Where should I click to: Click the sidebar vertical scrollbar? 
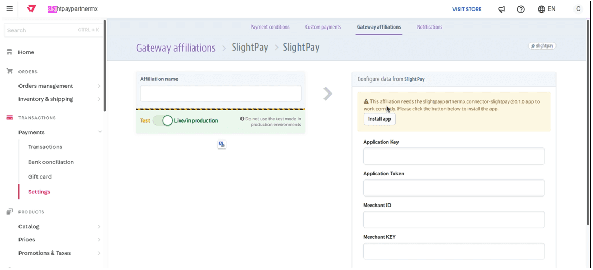(x=105, y=66)
